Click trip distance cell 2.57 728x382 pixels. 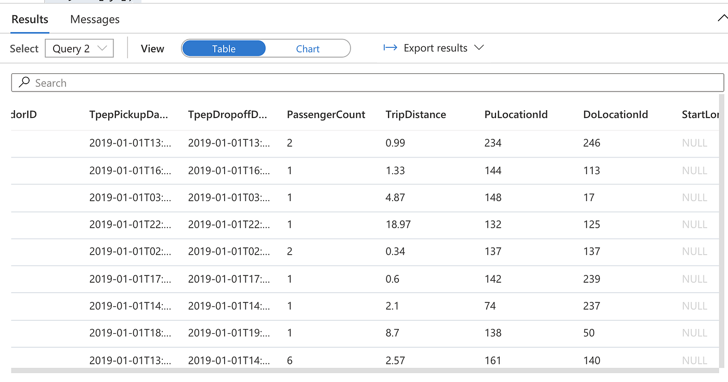coord(395,361)
